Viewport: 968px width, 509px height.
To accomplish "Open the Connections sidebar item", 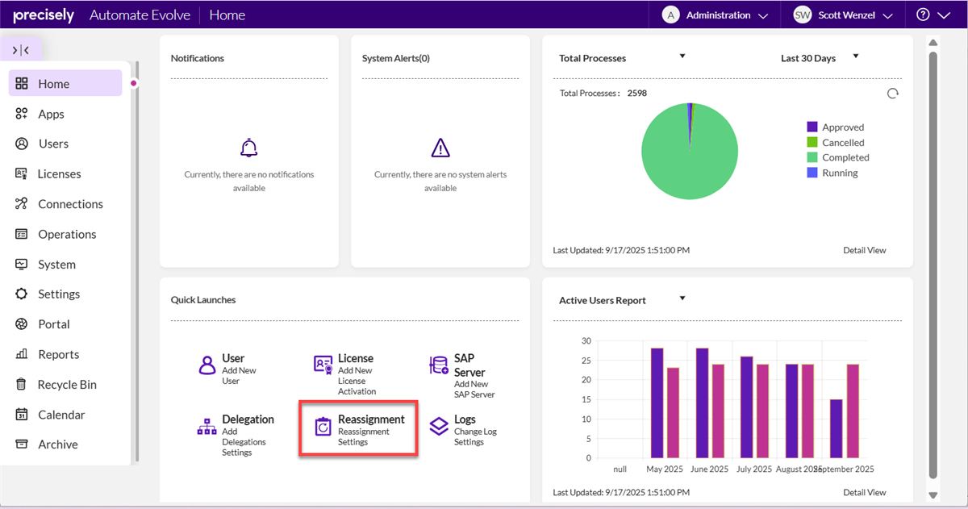I will click(70, 204).
